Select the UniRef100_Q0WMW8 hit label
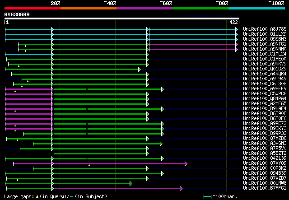Screen dimensions: 289x200 point(265,183)
